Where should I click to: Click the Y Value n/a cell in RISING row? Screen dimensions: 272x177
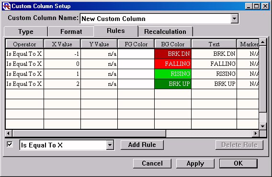pos(99,74)
